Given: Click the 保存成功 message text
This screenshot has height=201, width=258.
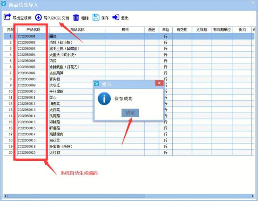Looking at the screenshot, I should click(124, 98).
